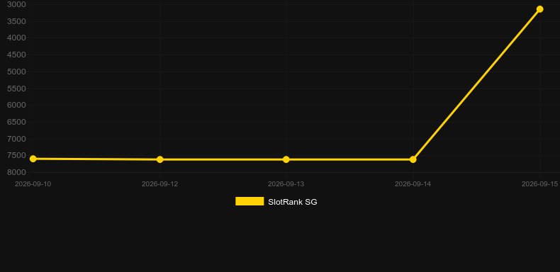
Task: Click the y-axis label 5500
Action: click(x=16, y=89)
